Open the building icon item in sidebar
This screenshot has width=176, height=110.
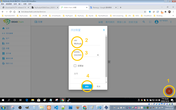4,43
